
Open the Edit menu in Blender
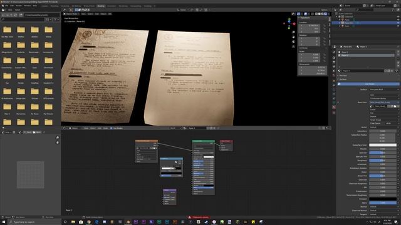pos(12,6)
